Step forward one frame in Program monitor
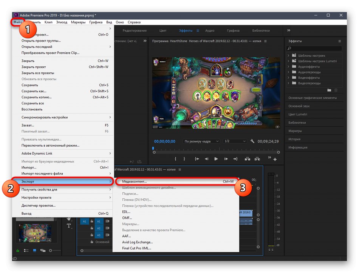Image resolution: width=359 pixels, height=273 pixels. 226,159
